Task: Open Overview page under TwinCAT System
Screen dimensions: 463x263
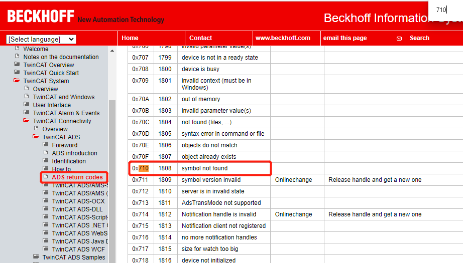Action: point(46,89)
